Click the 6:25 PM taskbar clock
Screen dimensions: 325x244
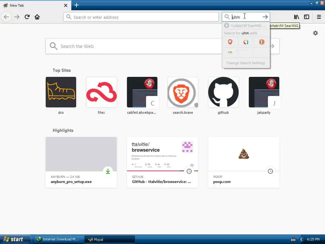point(313,239)
